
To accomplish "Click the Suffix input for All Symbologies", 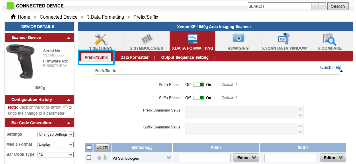I will [291, 158].
